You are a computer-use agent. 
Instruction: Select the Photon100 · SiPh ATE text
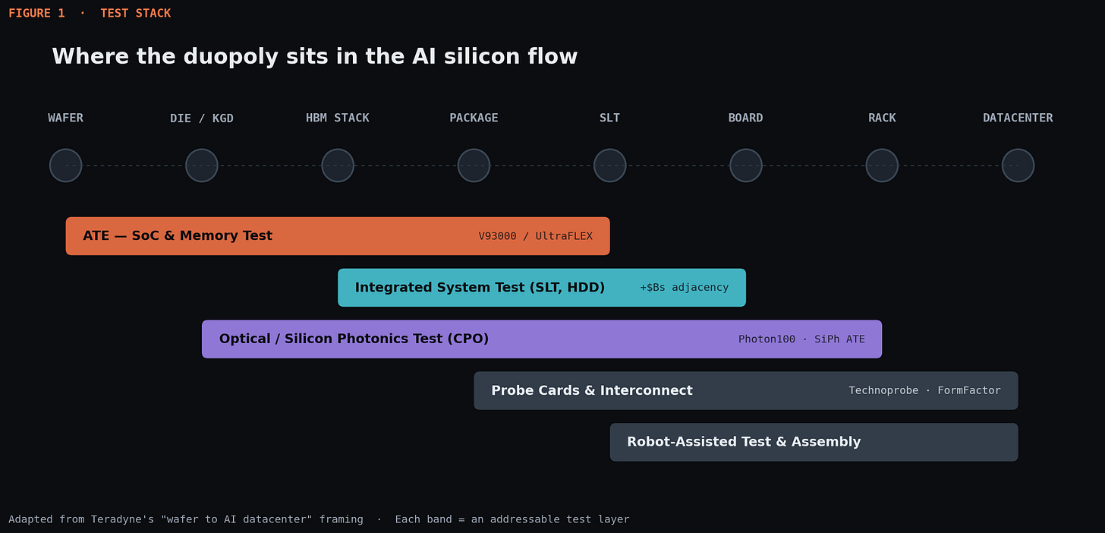click(x=801, y=339)
